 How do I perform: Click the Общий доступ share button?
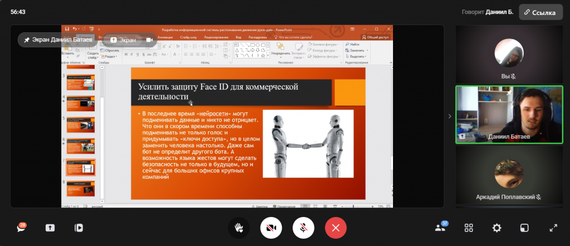[x=376, y=37]
